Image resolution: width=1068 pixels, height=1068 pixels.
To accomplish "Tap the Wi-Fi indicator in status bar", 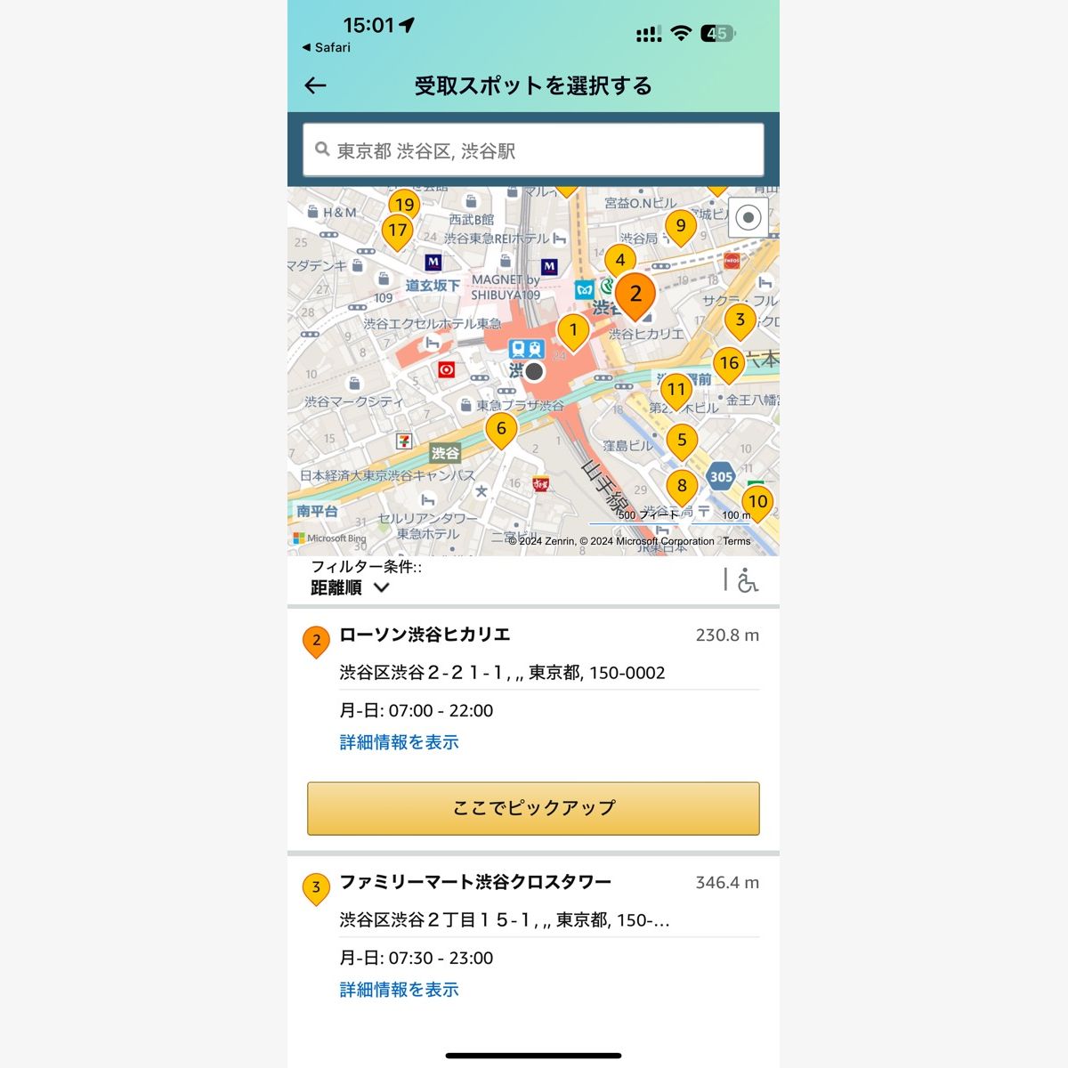I will [681, 34].
